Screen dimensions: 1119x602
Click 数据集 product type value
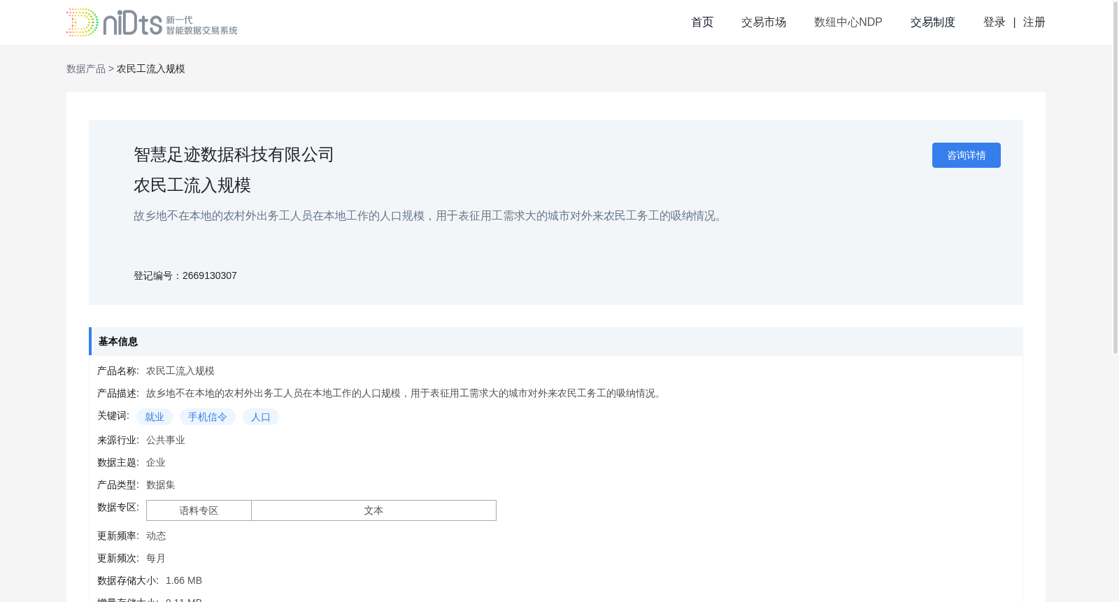(x=161, y=485)
